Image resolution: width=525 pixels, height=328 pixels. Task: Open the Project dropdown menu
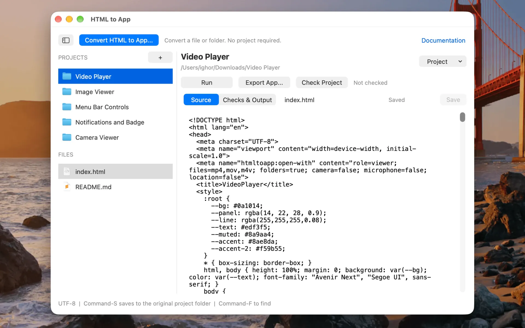(x=443, y=61)
